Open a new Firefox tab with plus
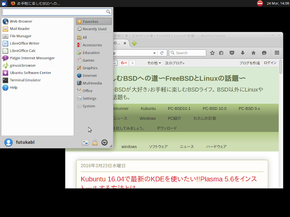The height and width of the screenshot is (217, 290). tap(134, 43)
